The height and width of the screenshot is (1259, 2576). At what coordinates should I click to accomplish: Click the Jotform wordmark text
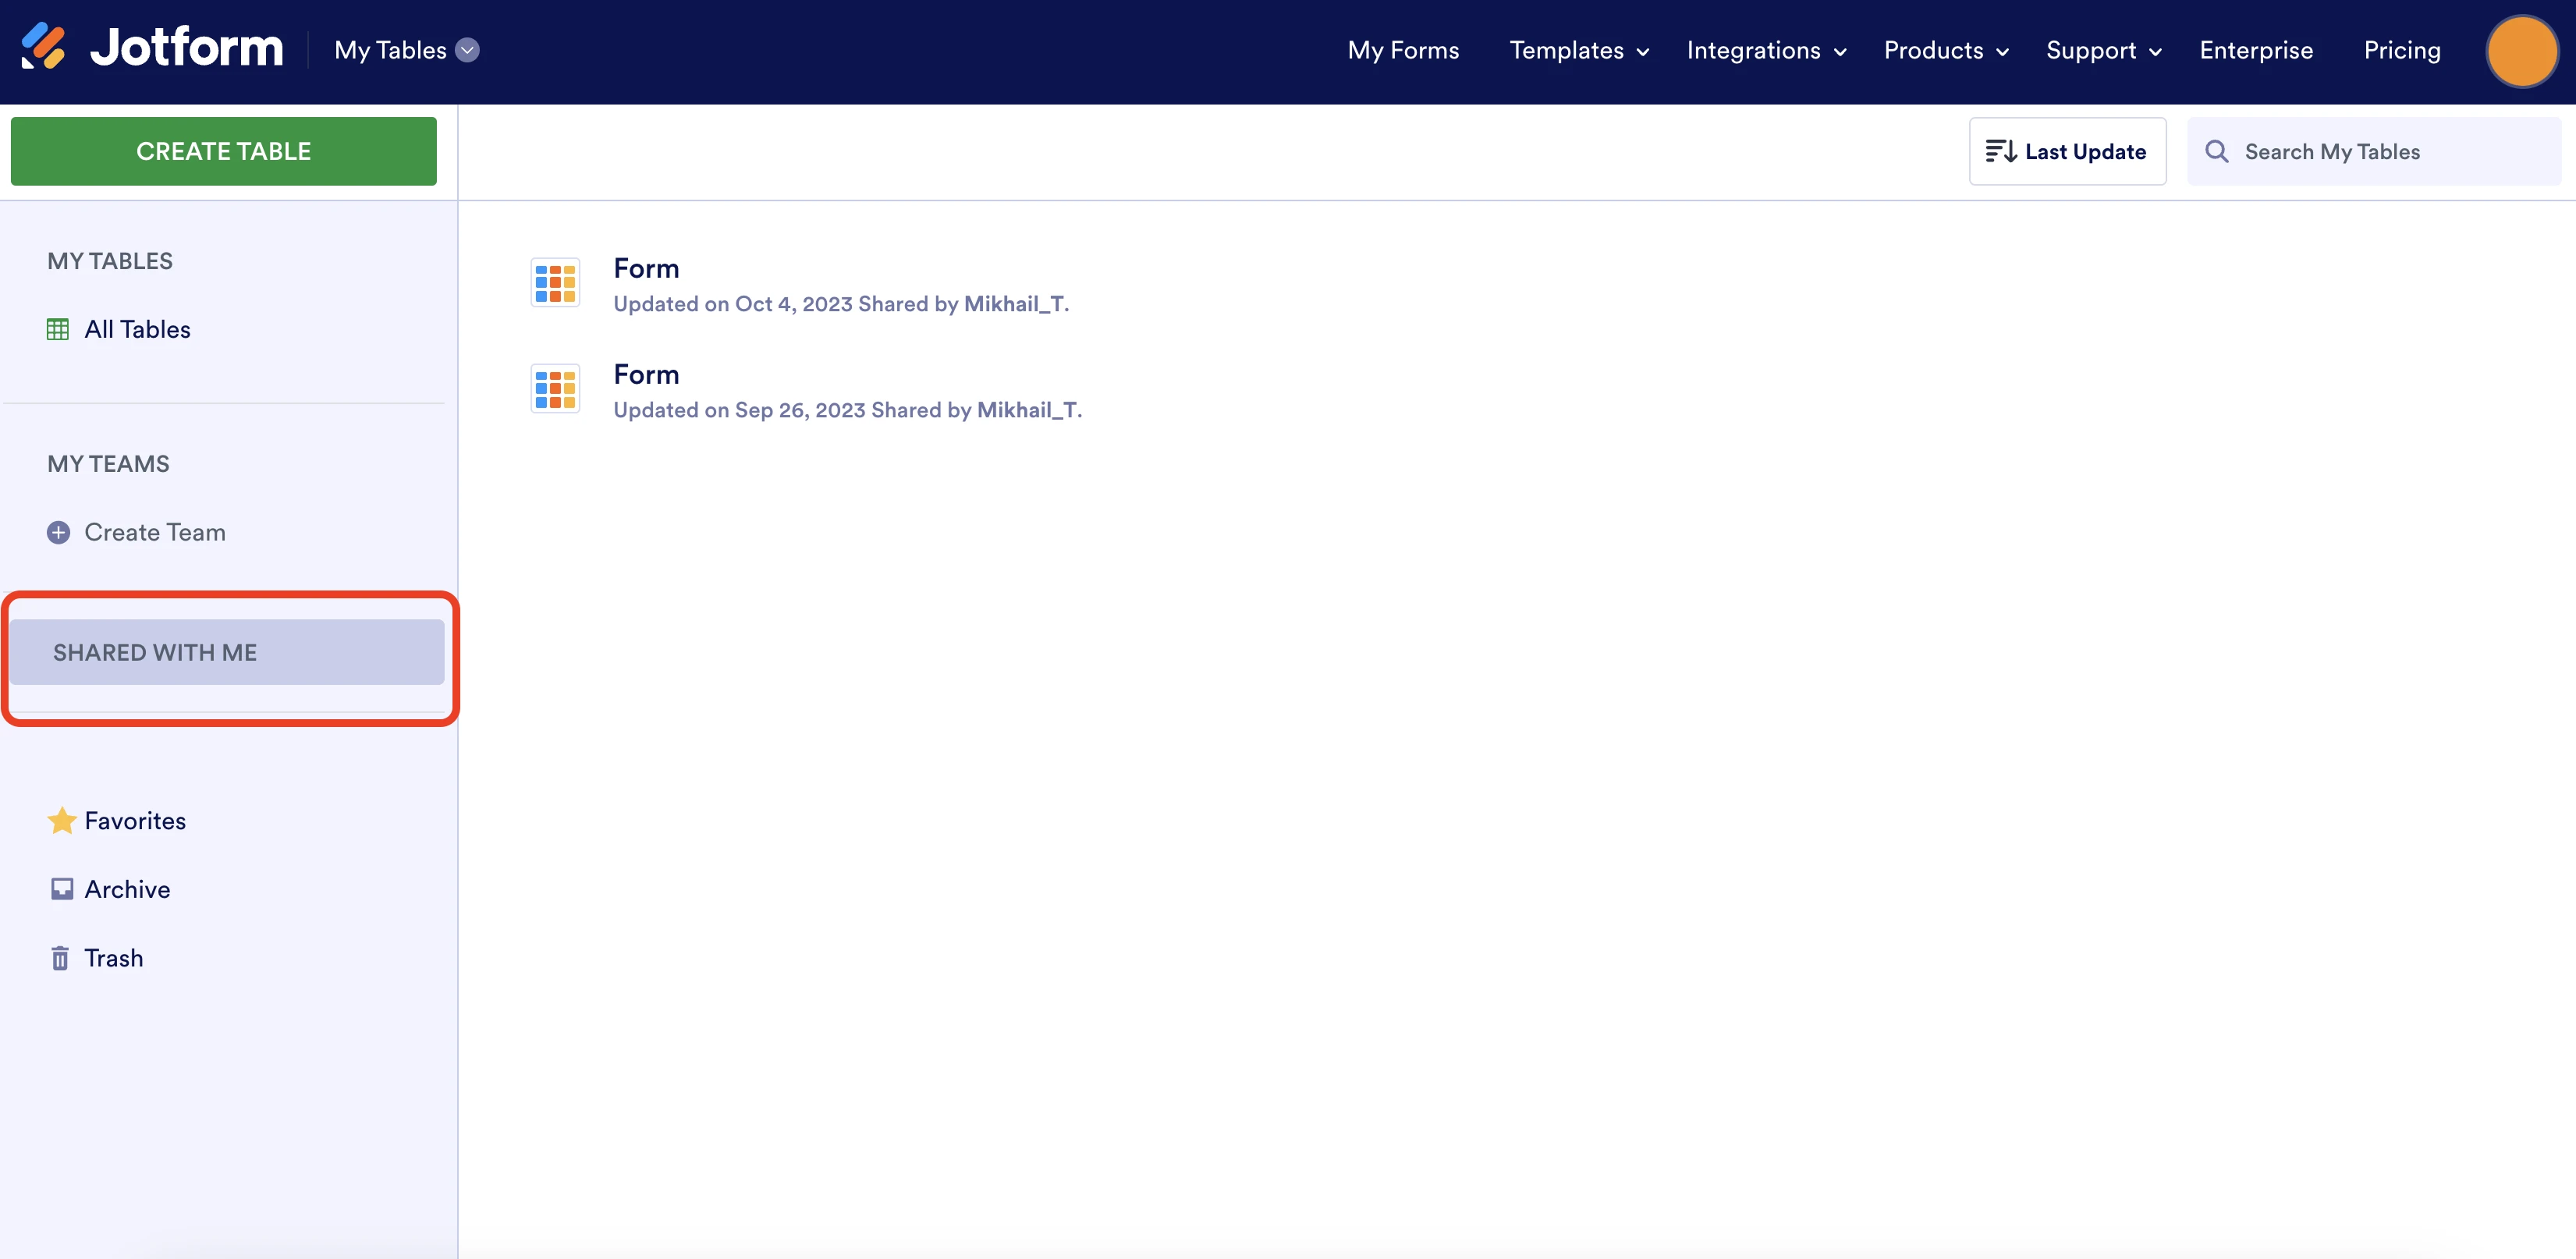tap(187, 47)
